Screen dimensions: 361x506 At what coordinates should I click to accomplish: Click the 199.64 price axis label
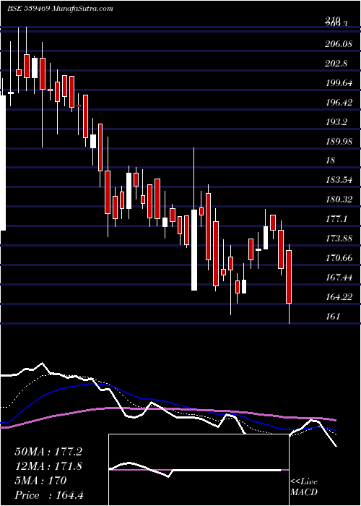(338, 83)
